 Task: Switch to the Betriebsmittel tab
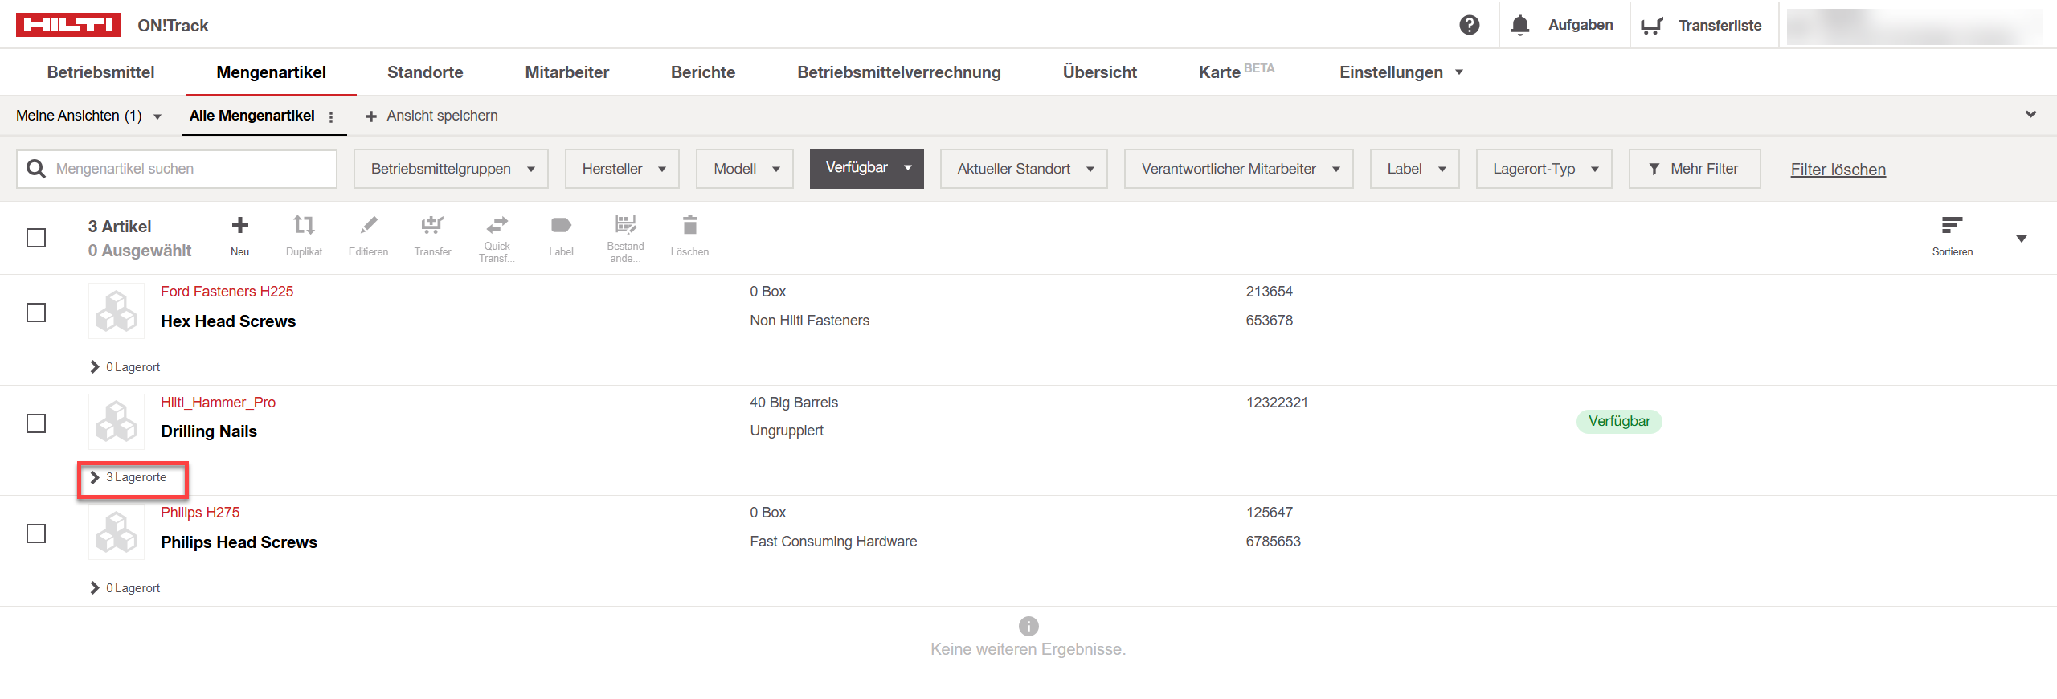click(x=100, y=72)
